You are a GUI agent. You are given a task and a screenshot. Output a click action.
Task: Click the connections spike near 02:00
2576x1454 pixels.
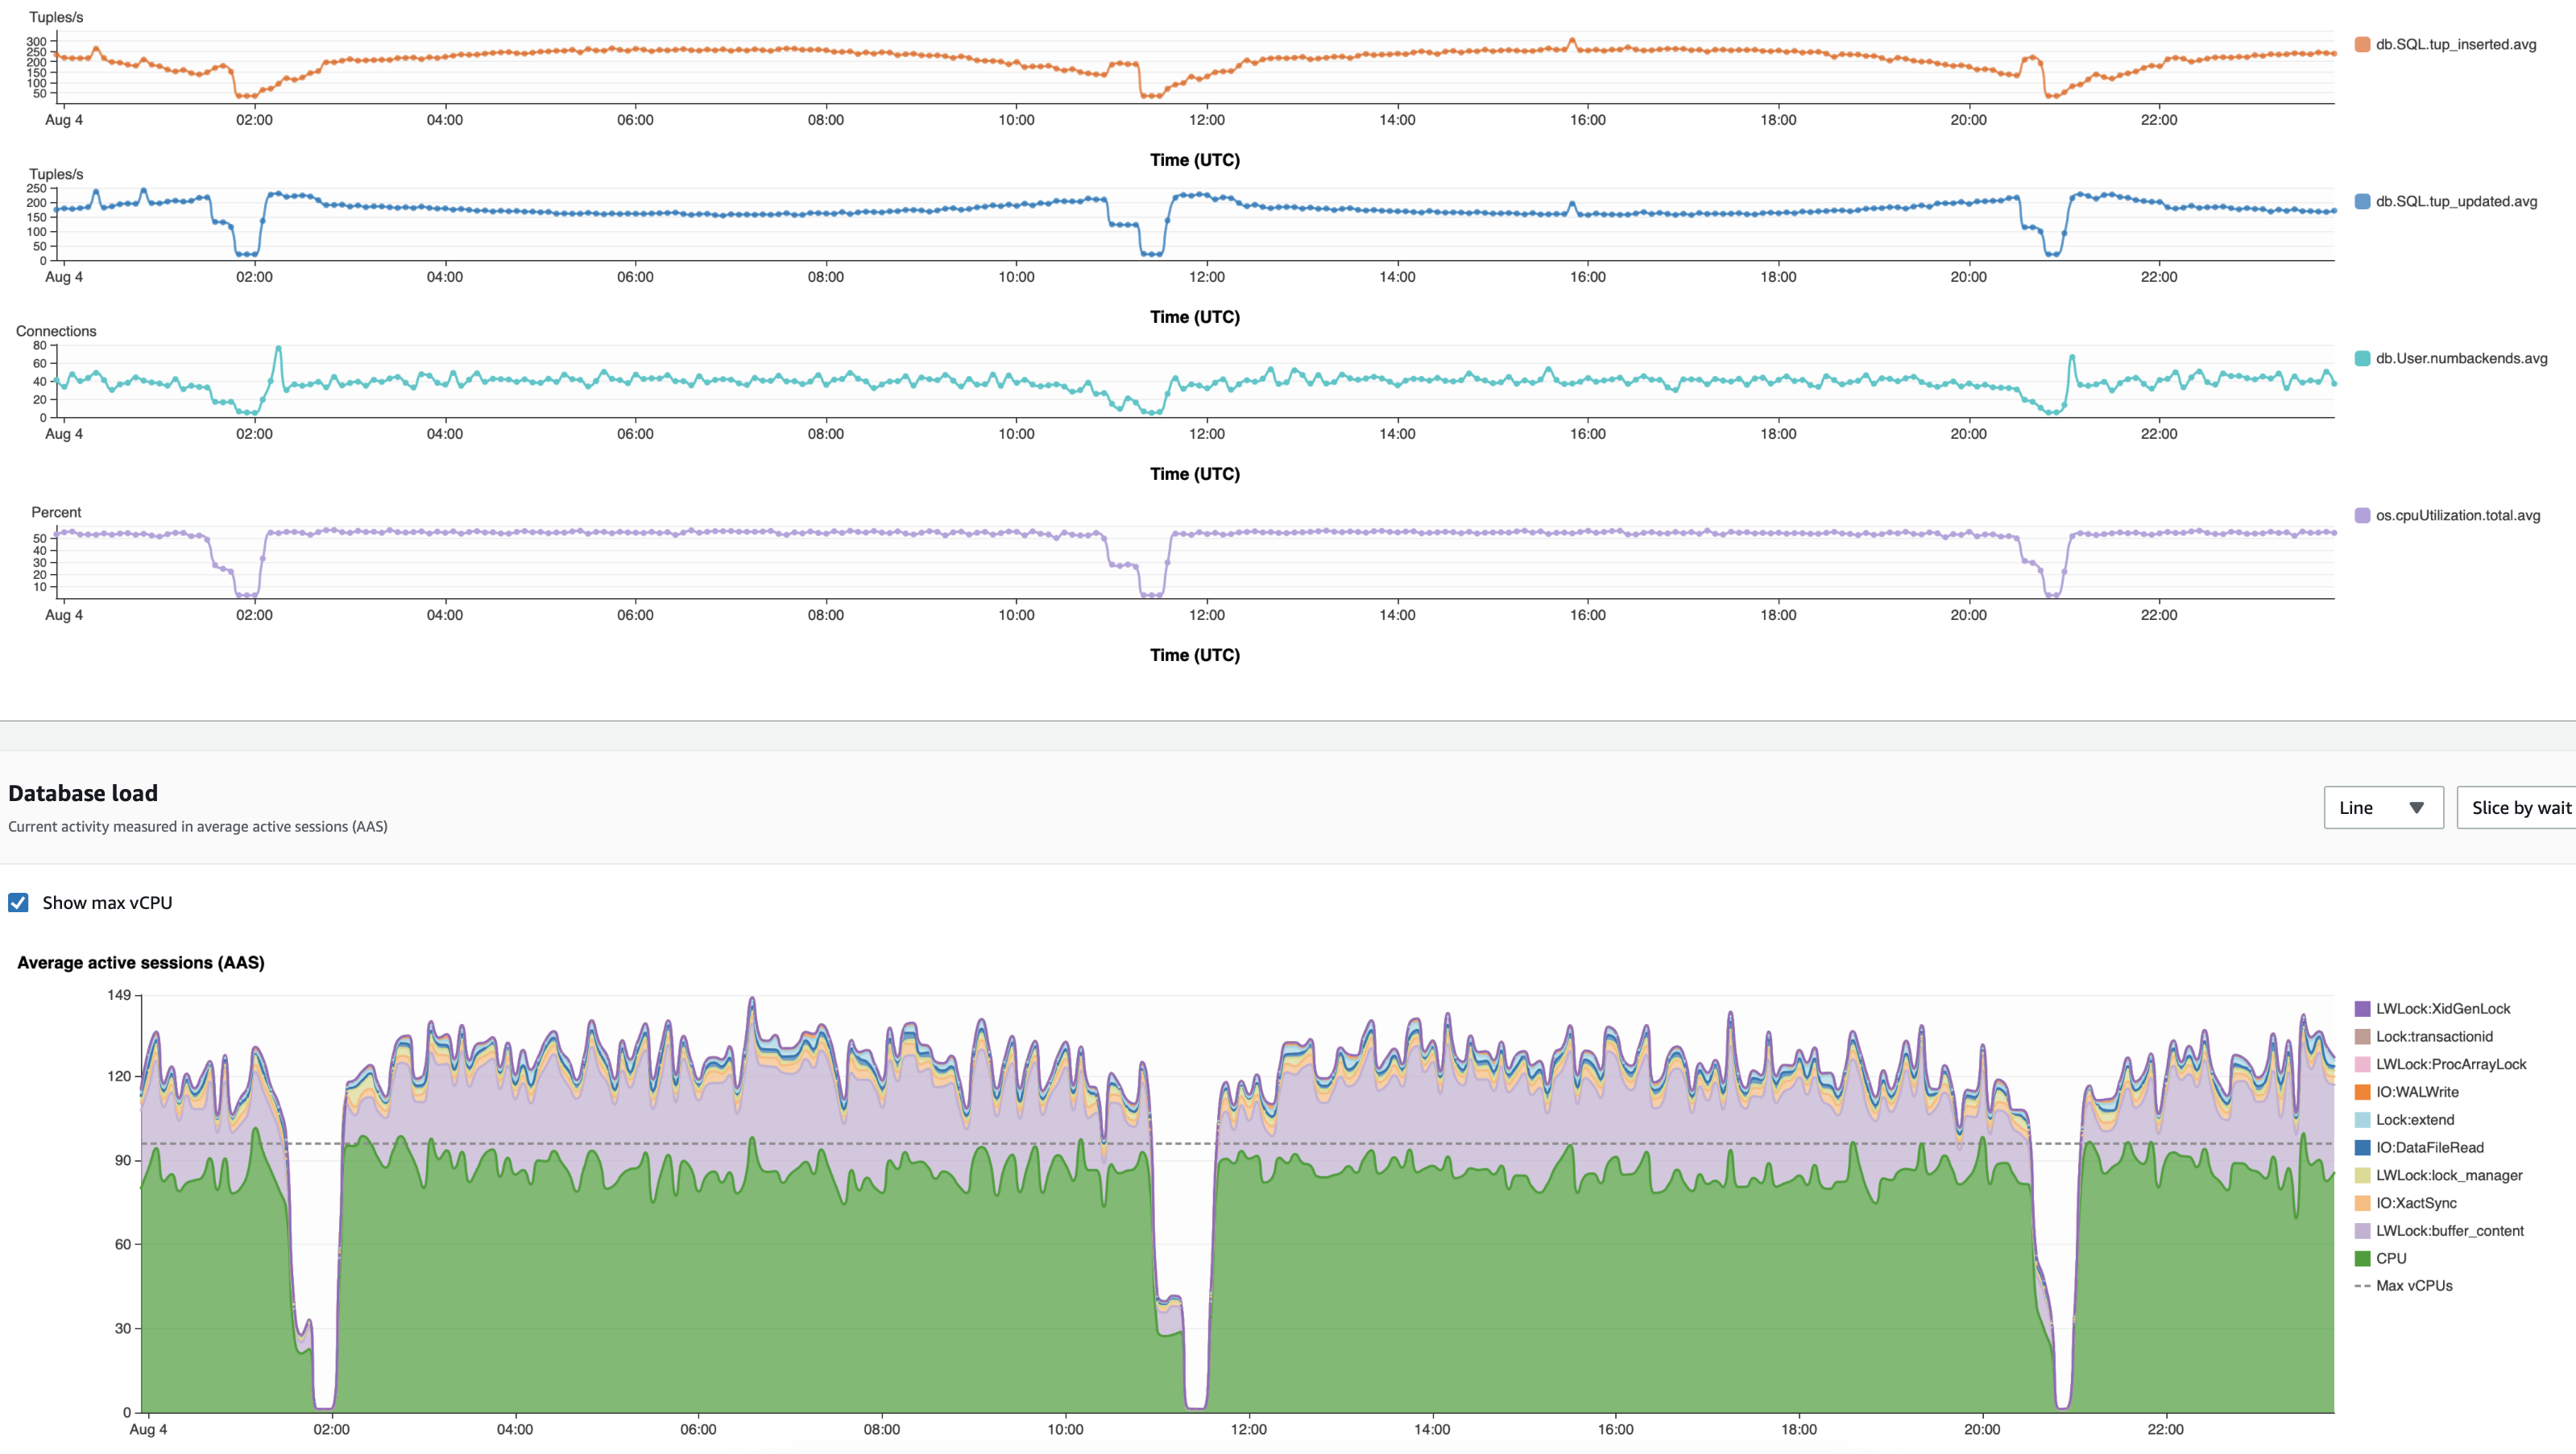pyautogui.click(x=278, y=349)
